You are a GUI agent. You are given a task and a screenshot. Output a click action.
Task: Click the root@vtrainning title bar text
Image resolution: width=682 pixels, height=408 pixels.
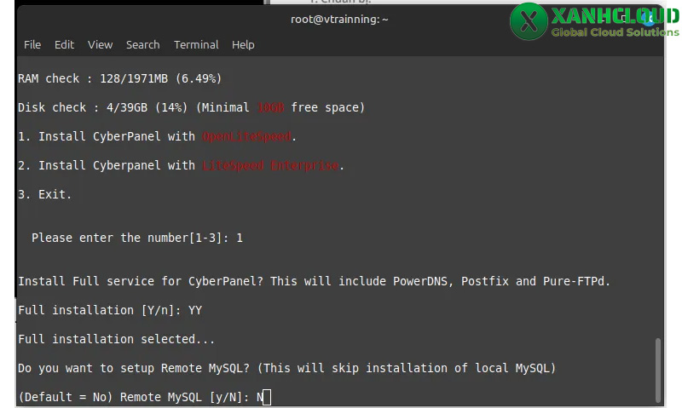point(339,19)
